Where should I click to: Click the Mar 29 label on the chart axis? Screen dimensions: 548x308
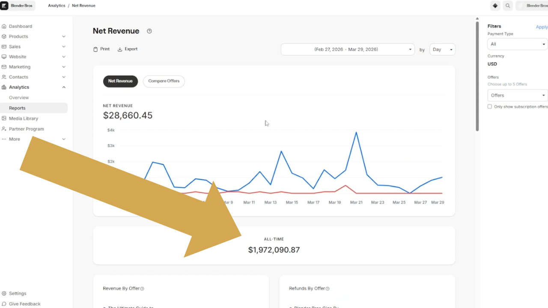pos(438,202)
